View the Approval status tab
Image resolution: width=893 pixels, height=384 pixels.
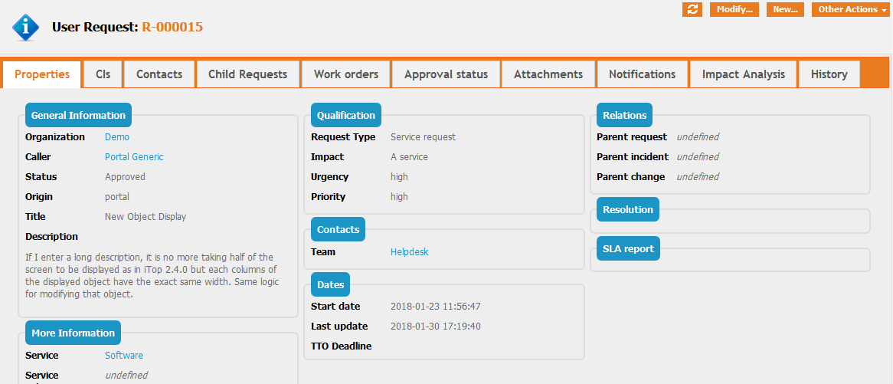[x=446, y=74]
